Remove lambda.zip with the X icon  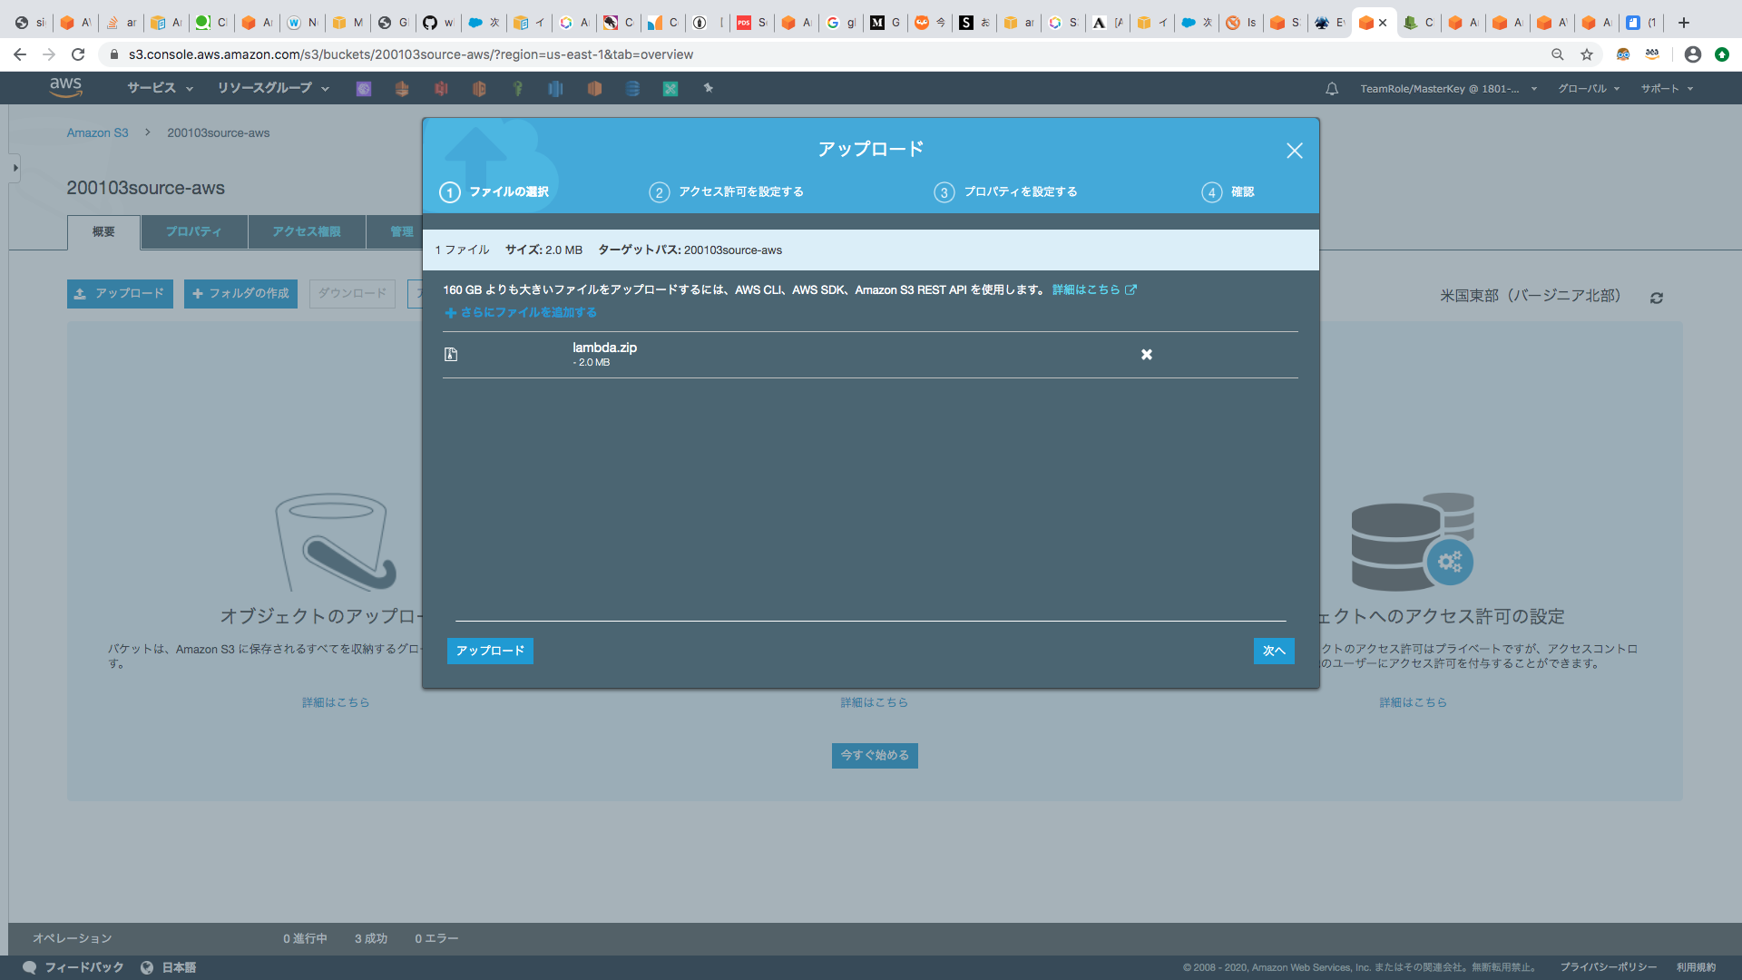1147,355
